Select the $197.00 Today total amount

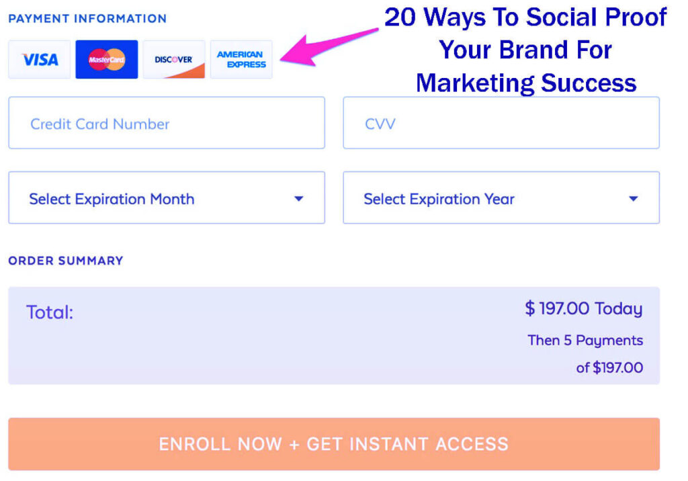pos(584,308)
